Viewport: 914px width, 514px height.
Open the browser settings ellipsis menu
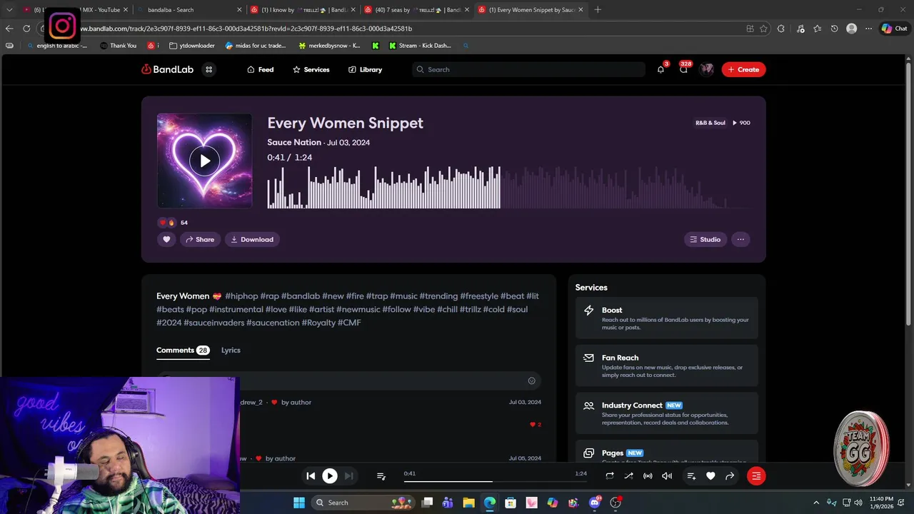pos(868,29)
